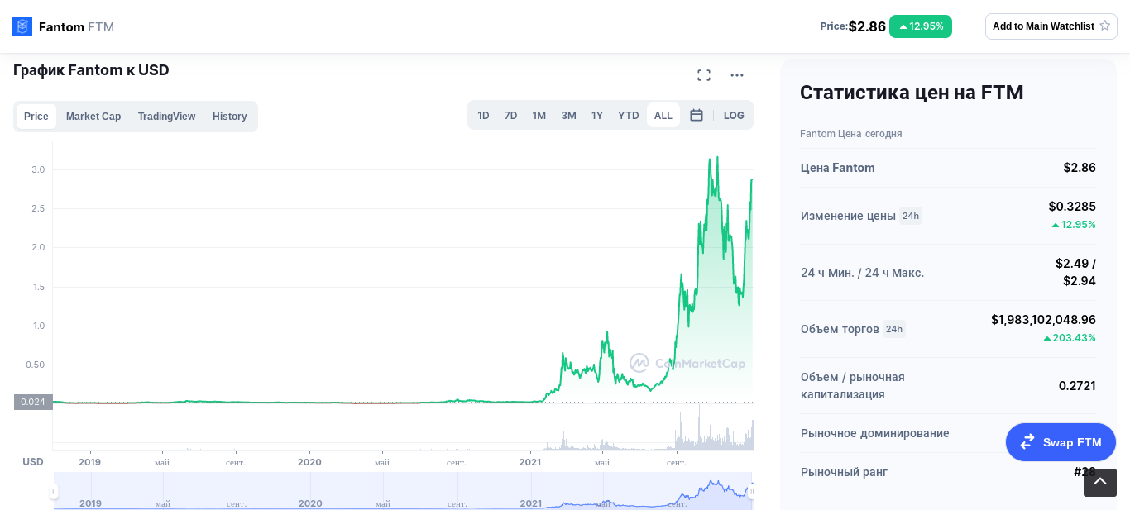
Task: Open fullscreen chart view icon
Action: click(704, 75)
